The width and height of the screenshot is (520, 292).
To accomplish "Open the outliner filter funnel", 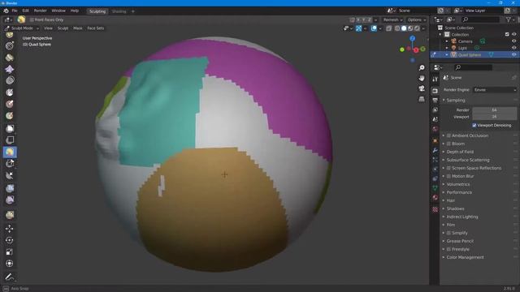I will [509, 19].
